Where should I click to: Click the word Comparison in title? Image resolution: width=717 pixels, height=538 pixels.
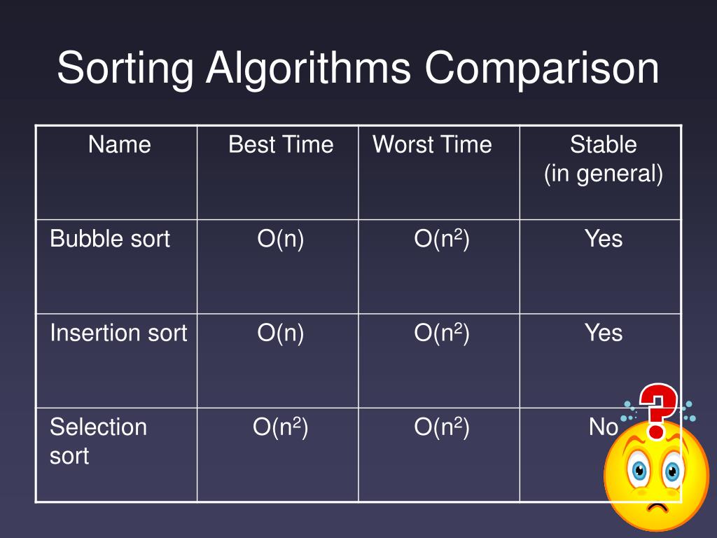(x=543, y=68)
